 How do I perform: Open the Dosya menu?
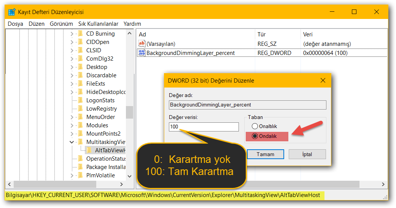15,24
